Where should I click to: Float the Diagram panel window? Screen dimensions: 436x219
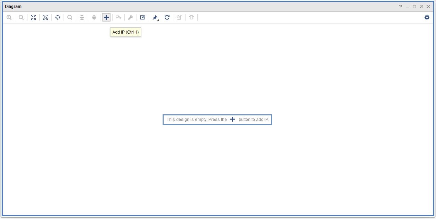click(x=421, y=7)
